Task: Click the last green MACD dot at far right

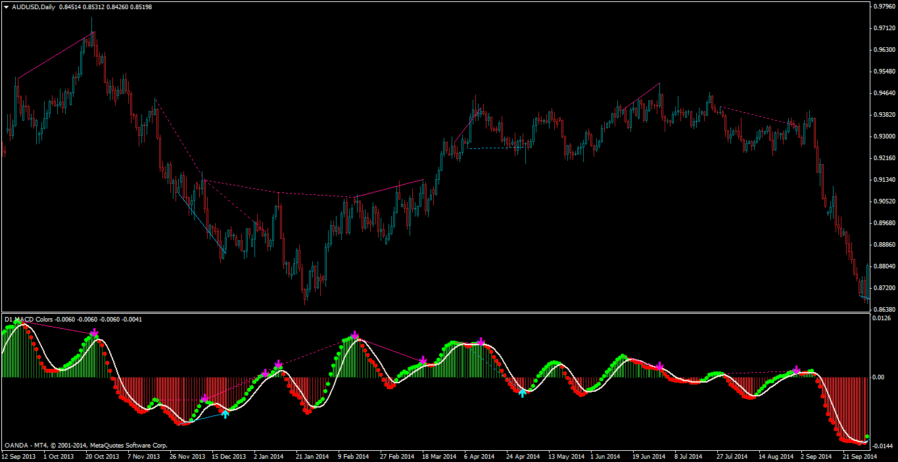Action: 867,436
